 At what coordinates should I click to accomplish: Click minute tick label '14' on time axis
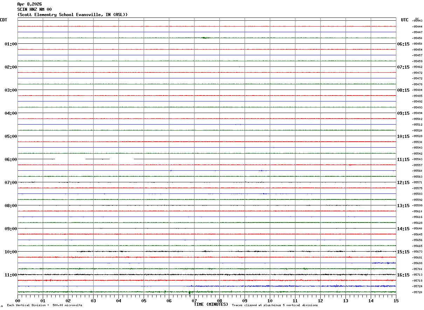[x=371, y=301]
